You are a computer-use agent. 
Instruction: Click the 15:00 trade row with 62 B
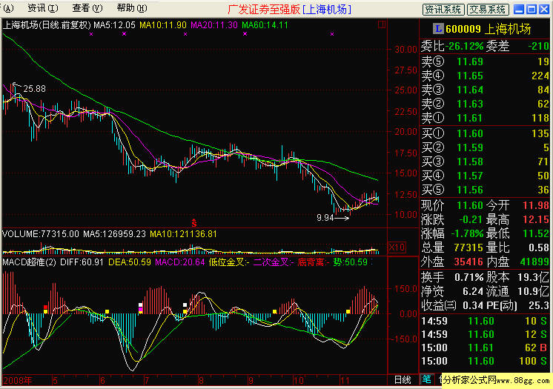coord(484,348)
